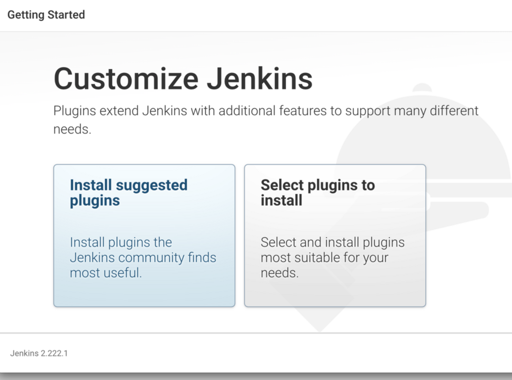Click the Customize Jenkins heading
This screenshot has width=512, height=380.
(183, 78)
